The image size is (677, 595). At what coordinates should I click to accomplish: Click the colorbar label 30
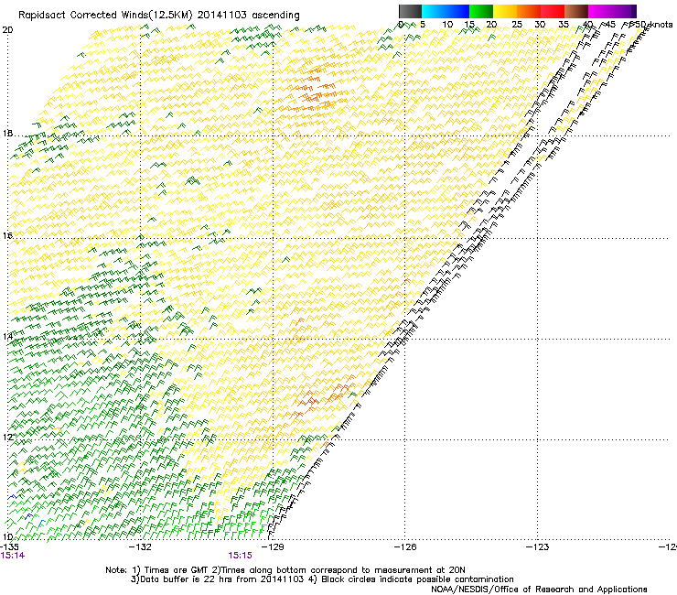click(x=540, y=25)
